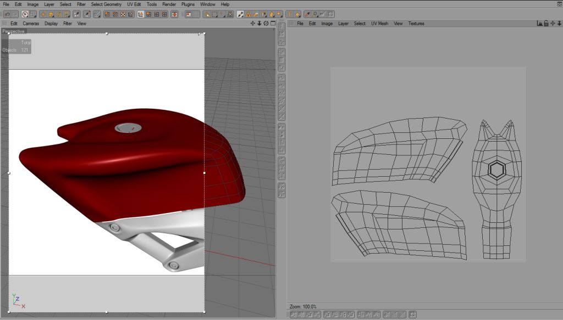563x320 pixels.
Task: Click the Textures menu in the texture view
Action: click(x=416, y=24)
